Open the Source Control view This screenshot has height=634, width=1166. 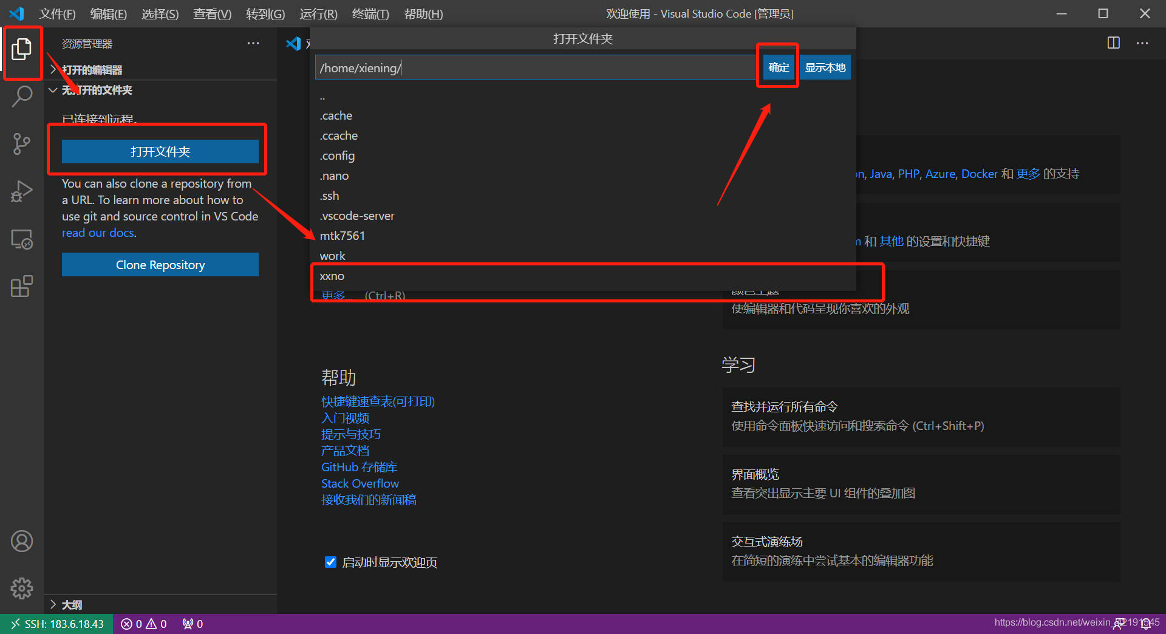pos(22,144)
